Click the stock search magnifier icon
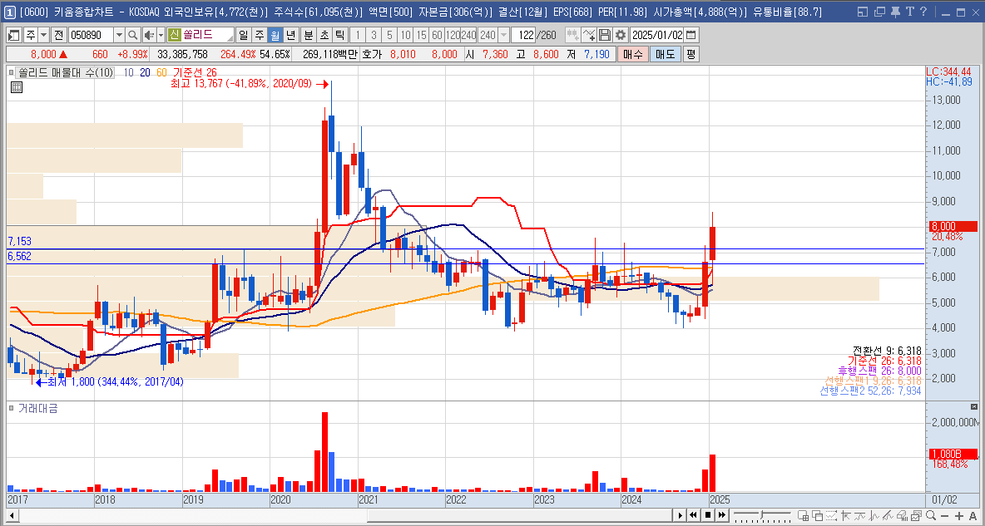The height and width of the screenshot is (526, 985). pyautogui.click(x=132, y=35)
